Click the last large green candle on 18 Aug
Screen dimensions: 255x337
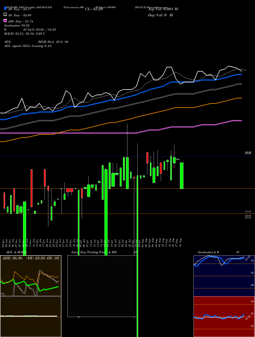182,176
